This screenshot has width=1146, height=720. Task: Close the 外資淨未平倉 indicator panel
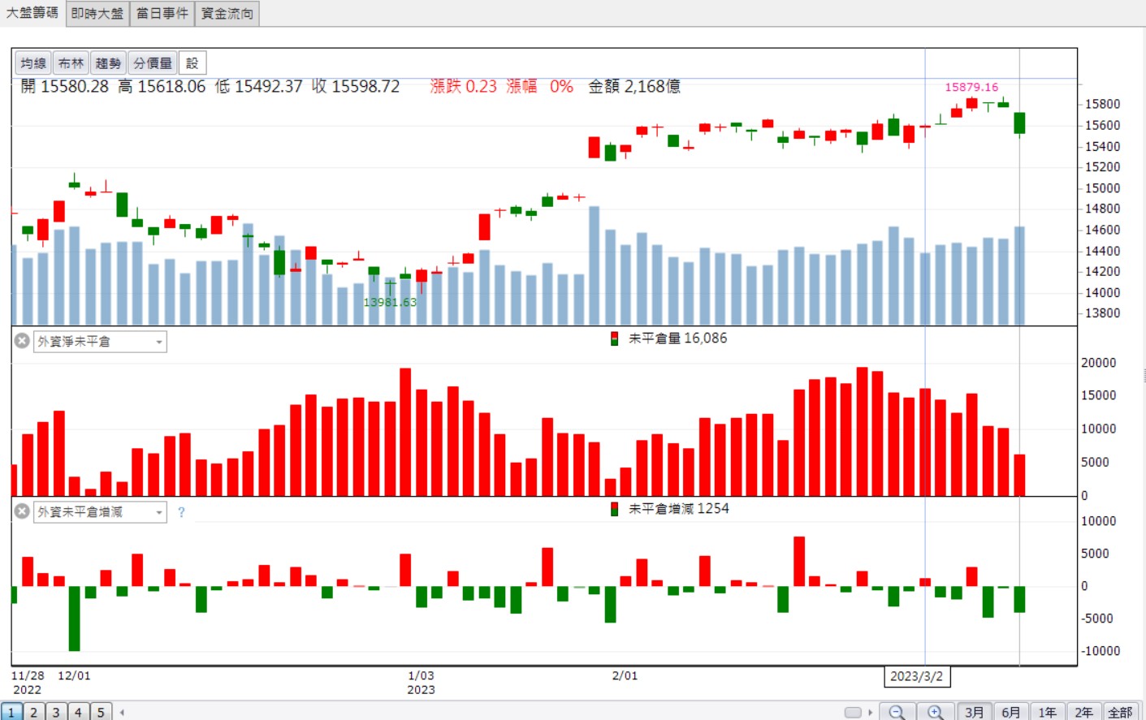click(22, 341)
